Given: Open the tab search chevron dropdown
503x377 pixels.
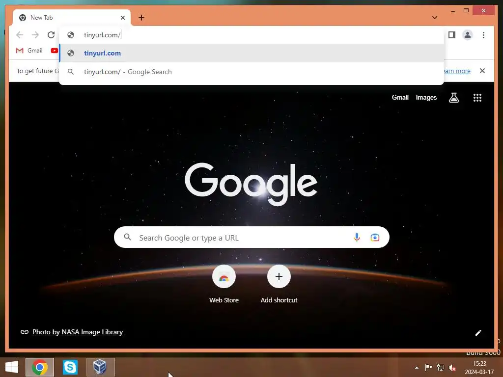Looking at the screenshot, I should (435, 18).
